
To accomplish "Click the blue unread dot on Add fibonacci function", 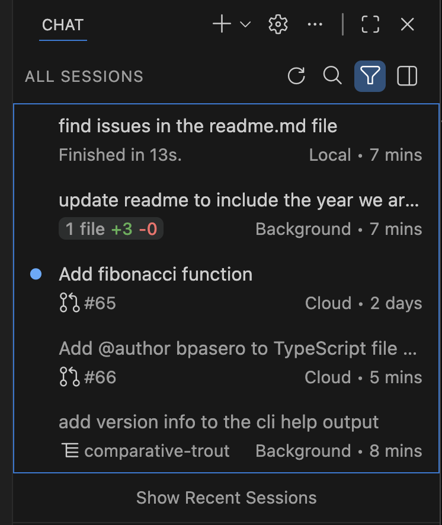I will pyautogui.click(x=37, y=273).
